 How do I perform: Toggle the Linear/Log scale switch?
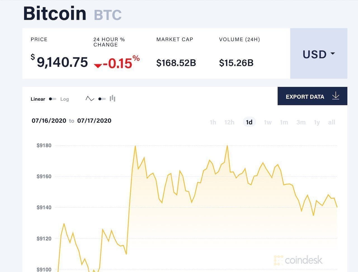pos(53,99)
